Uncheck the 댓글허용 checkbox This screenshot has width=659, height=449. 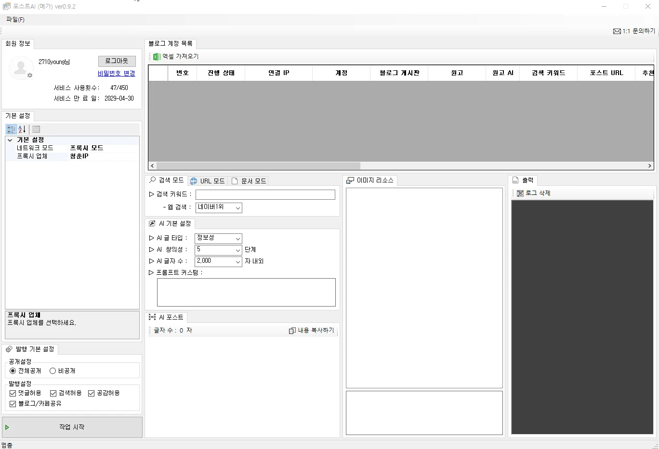tap(13, 393)
